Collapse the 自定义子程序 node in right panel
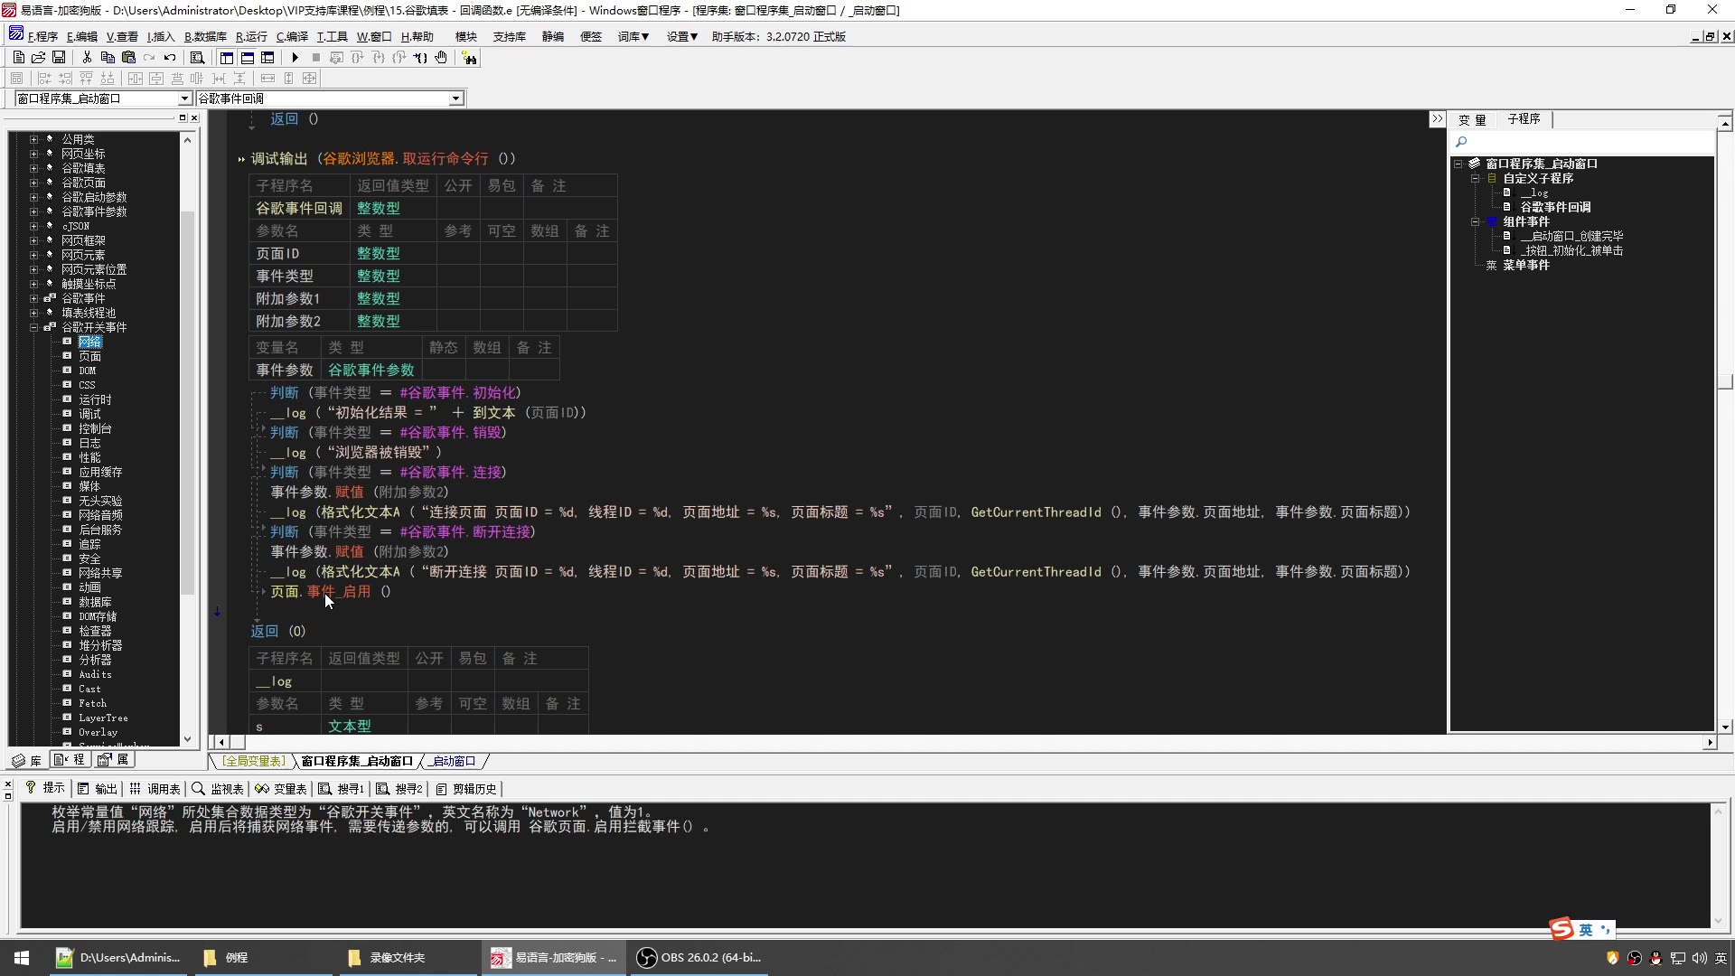This screenshot has width=1735, height=976. pyautogui.click(x=1475, y=178)
